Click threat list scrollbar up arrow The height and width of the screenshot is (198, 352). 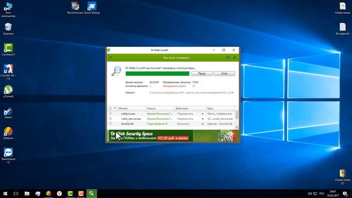point(237,113)
